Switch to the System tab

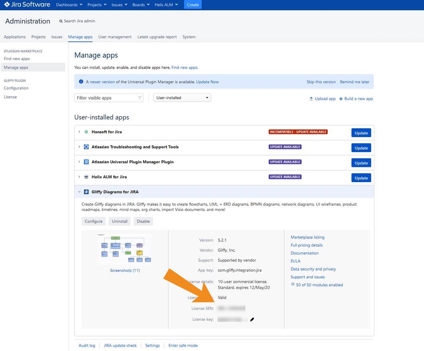(189, 37)
